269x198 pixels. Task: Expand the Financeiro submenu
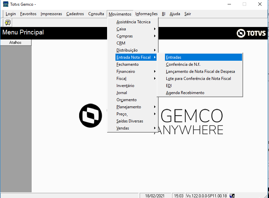136,72
